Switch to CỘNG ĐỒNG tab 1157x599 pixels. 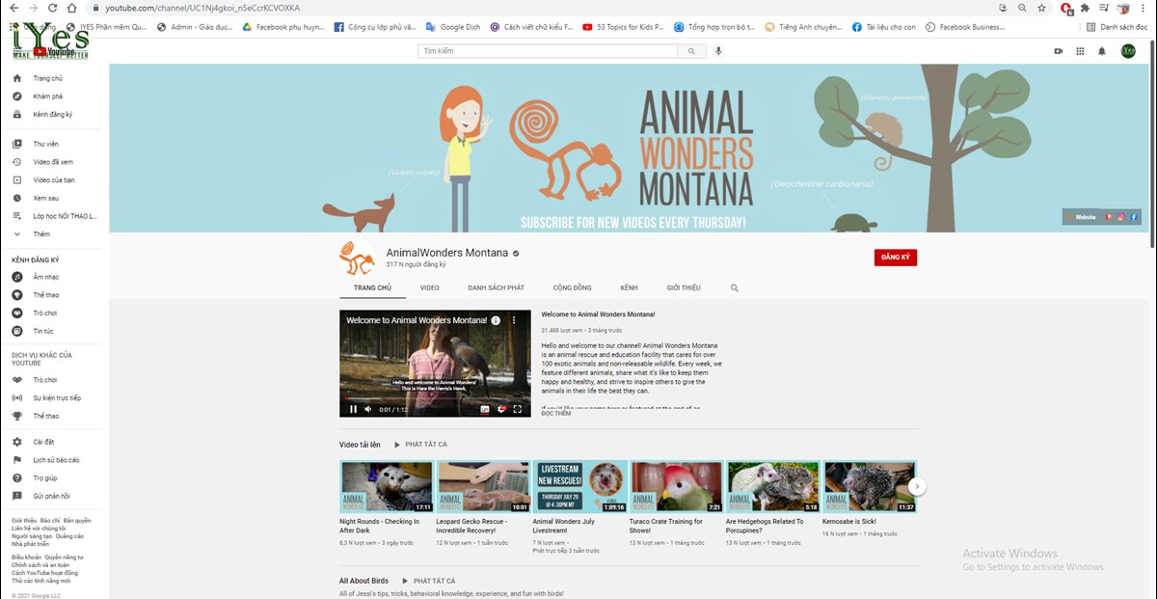click(573, 287)
